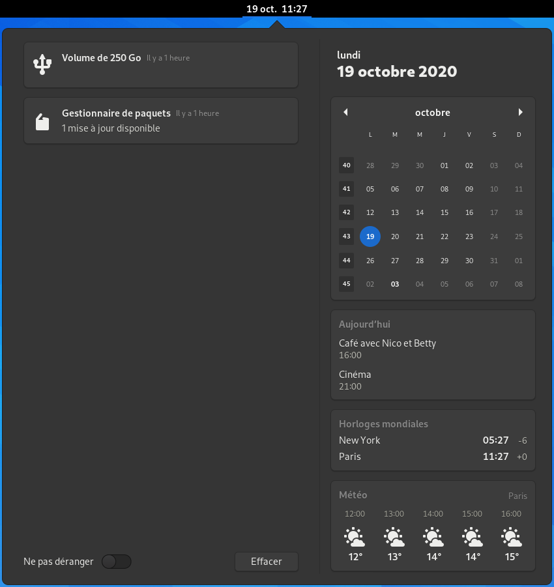Screen dimensions: 554x587
Task: Open the Volume de 250 Go notification
Action: point(161,64)
